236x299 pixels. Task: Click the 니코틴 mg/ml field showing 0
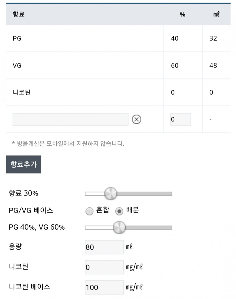click(104, 267)
